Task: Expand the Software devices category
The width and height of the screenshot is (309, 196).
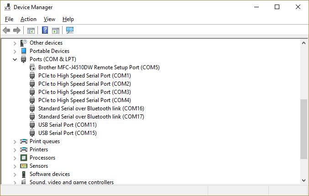Action: (15, 175)
